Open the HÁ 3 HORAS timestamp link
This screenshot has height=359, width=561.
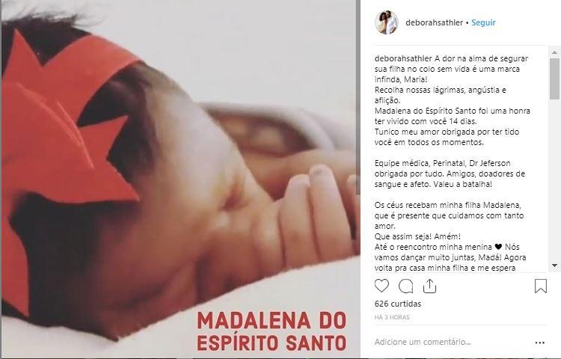(392, 317)
